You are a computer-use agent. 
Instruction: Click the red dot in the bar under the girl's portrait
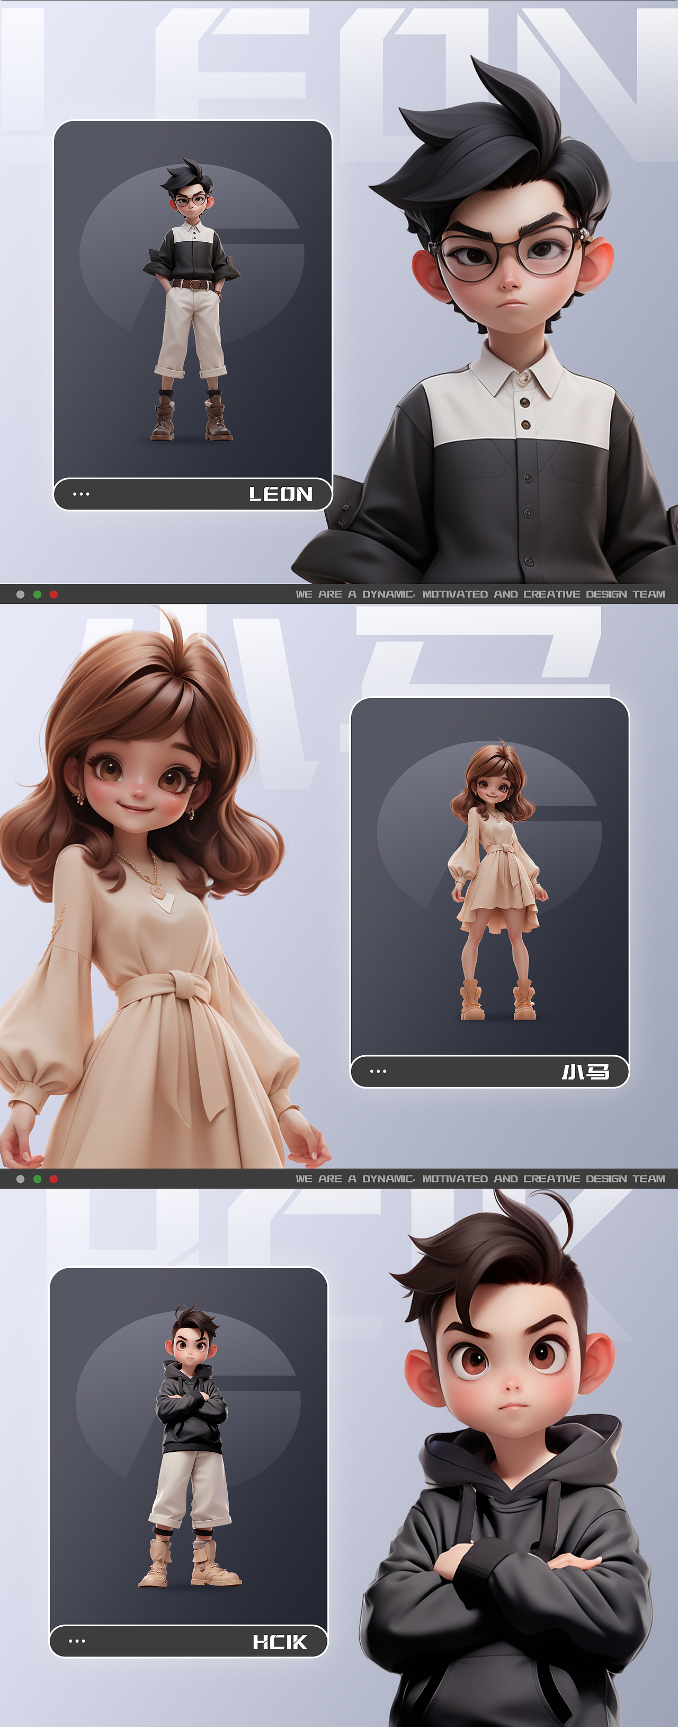coord(53,1179)
